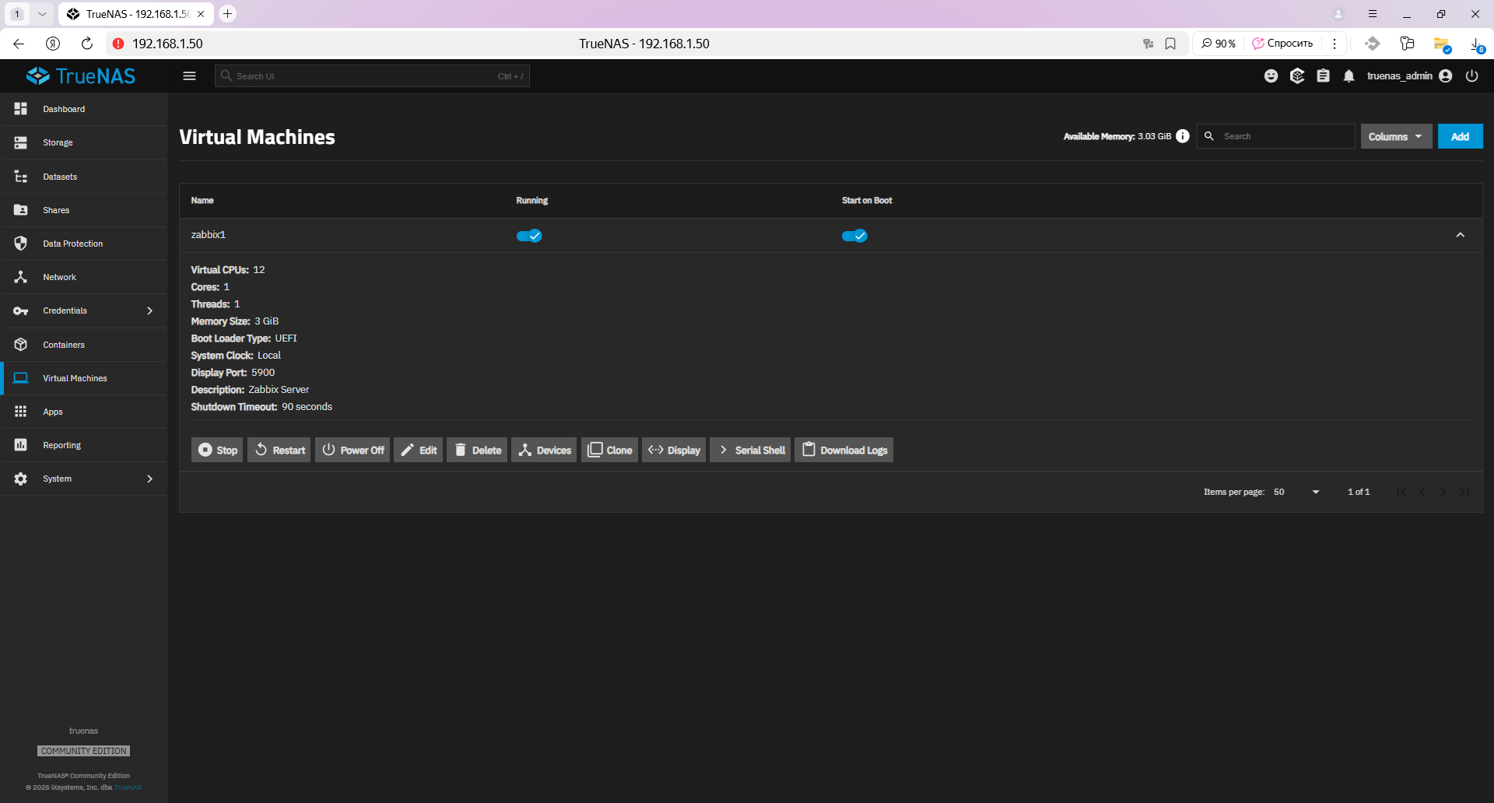
Task: Click the Storage sidebar icon
Action: pyautogui.click(x=21, y=142)
